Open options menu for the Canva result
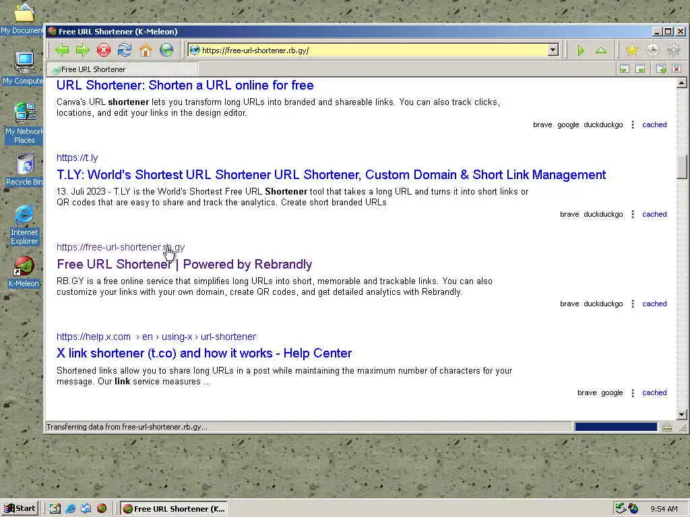This screenshot has height=517, width=690. point(633,125)
